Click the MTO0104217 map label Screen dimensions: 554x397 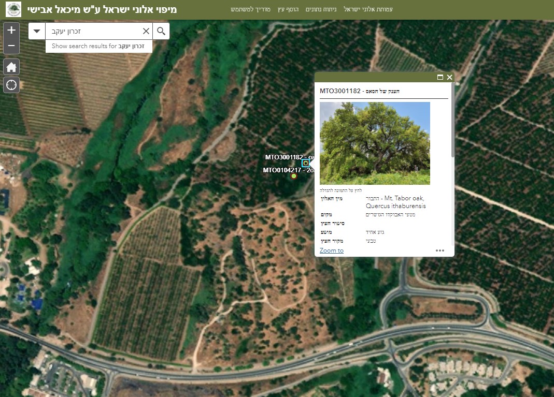[288, 170]
